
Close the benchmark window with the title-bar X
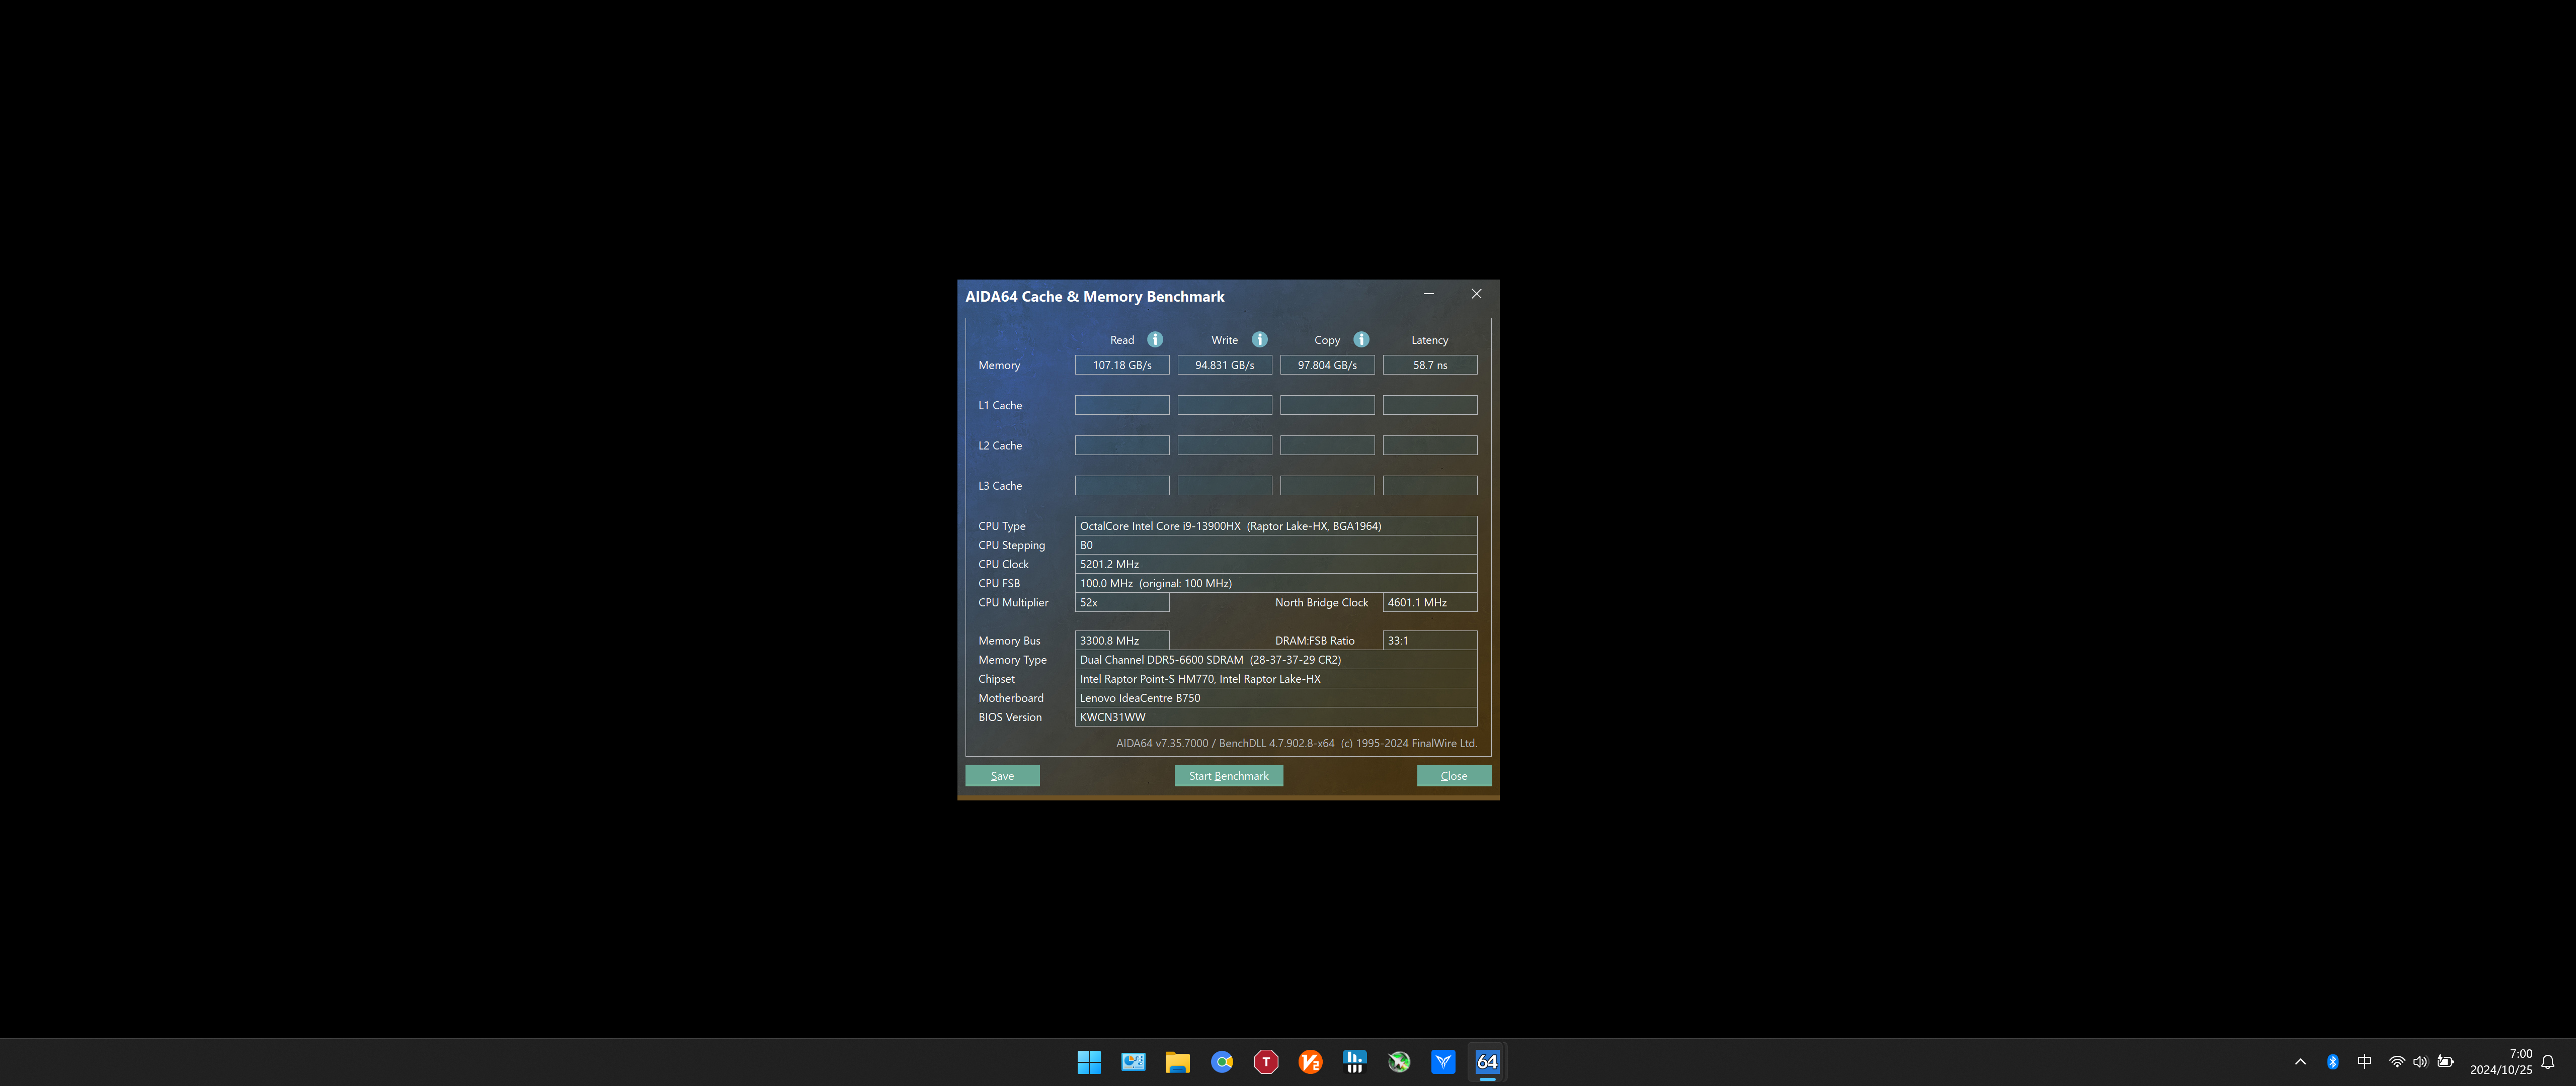click(x=1476, y=294)
